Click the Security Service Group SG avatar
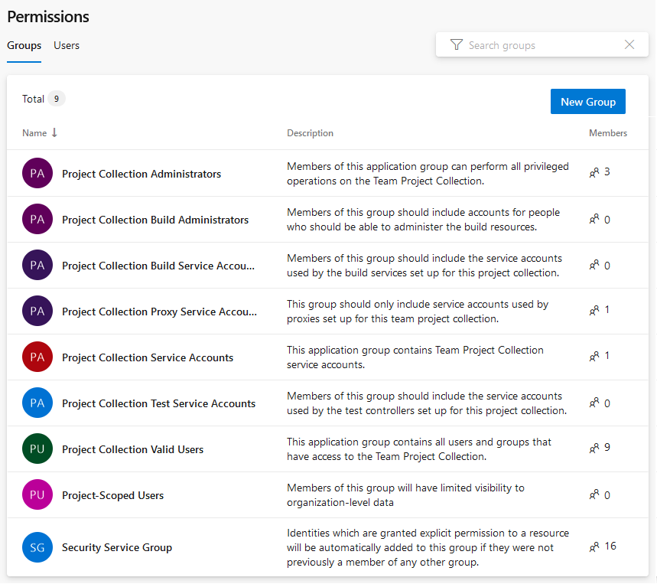 (36, 546)
